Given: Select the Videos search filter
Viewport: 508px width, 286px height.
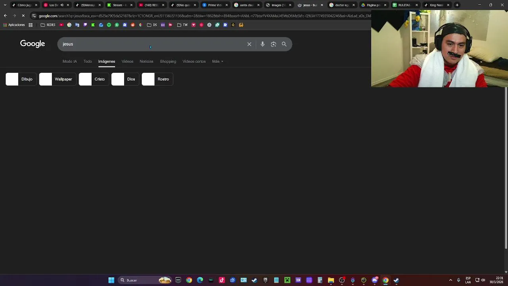Looking at the screenshot, I should pyautogui.click(x=127, y=62).
